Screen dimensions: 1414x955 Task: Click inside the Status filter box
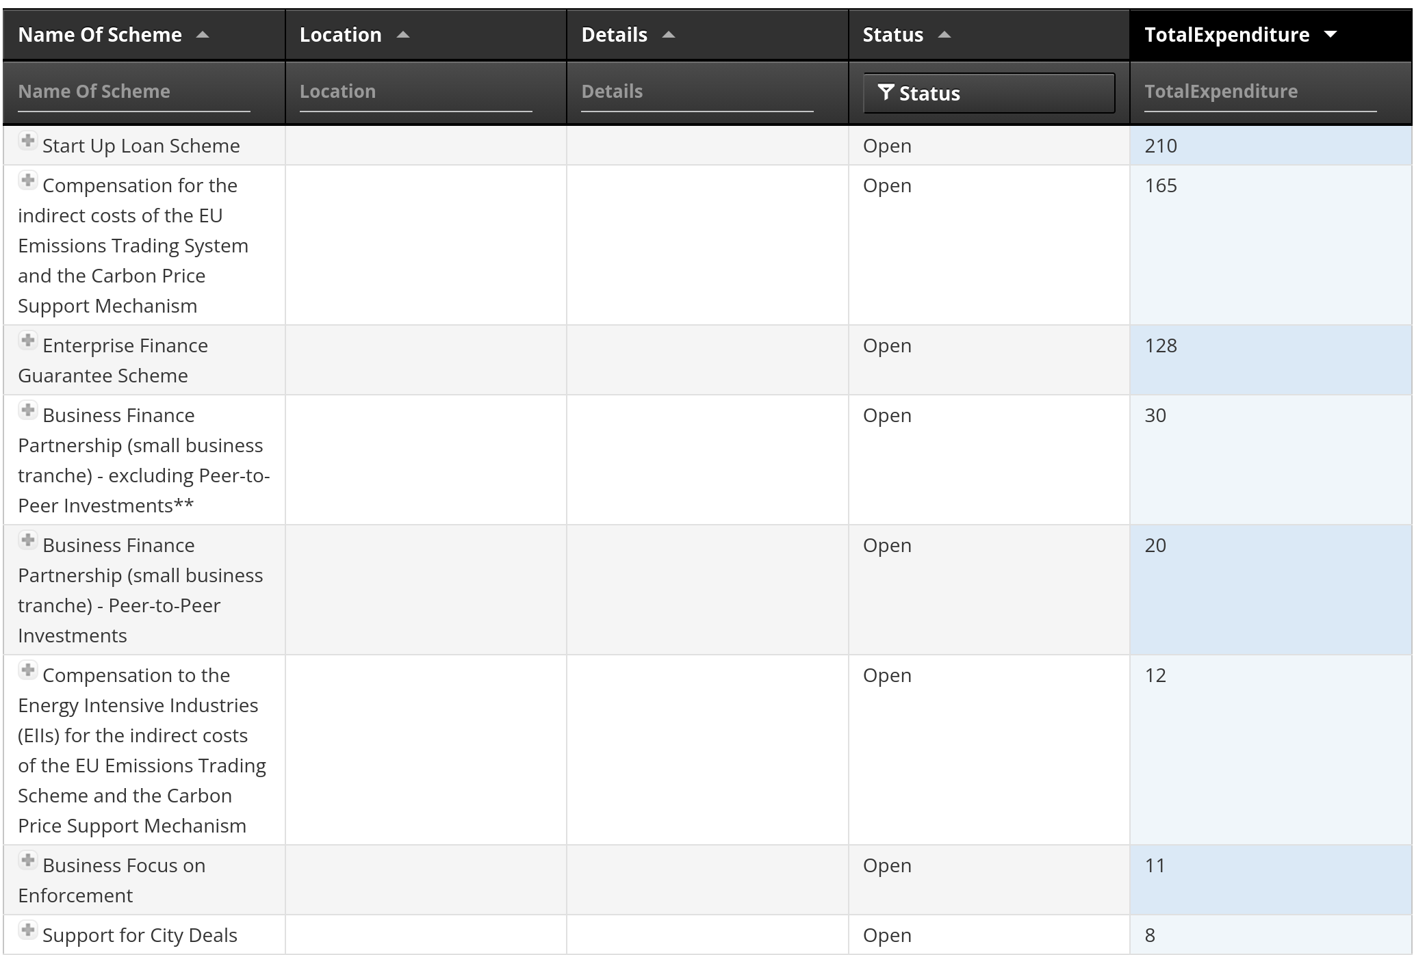tap(986, 93)
